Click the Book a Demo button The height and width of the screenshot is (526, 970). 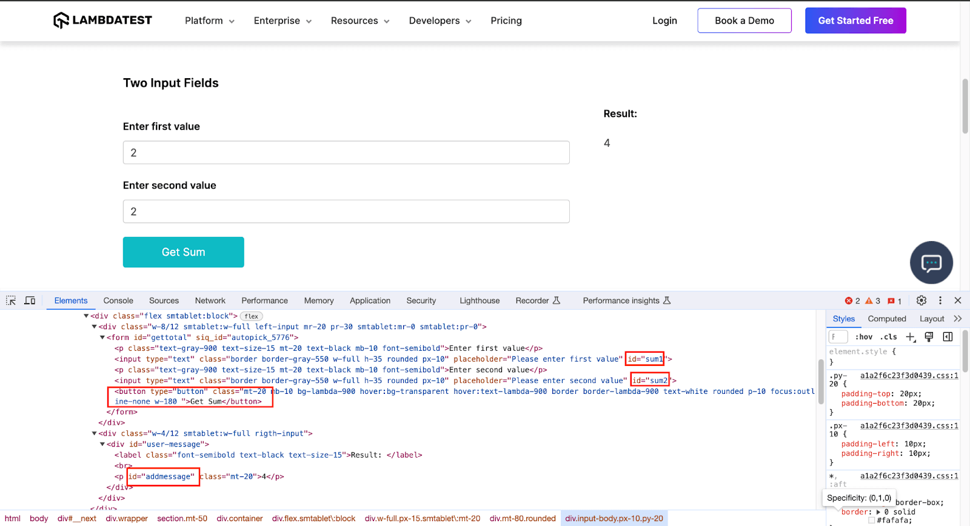click(x=744, y=21)
